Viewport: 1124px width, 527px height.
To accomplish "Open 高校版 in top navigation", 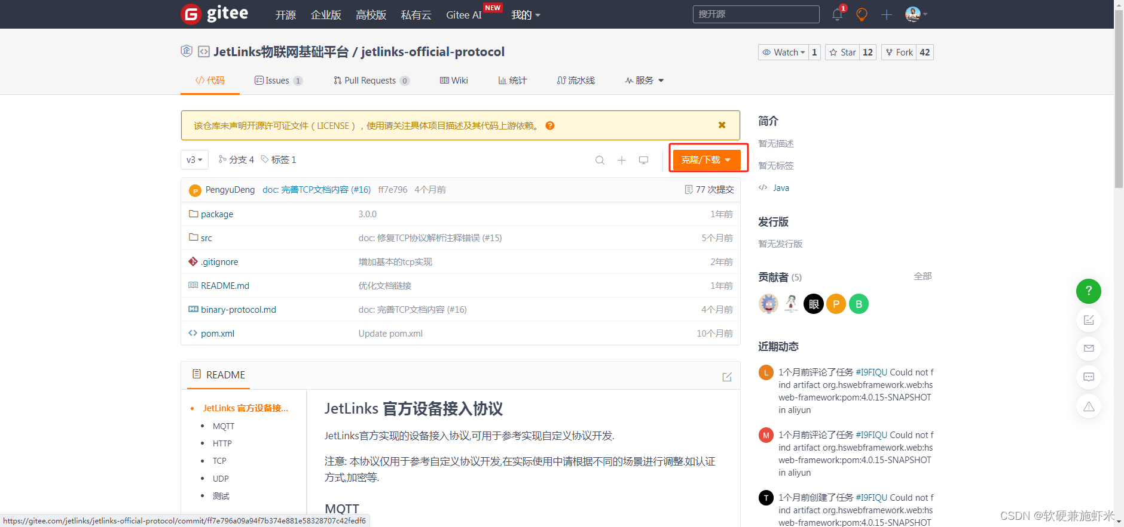I will (371, 15).
